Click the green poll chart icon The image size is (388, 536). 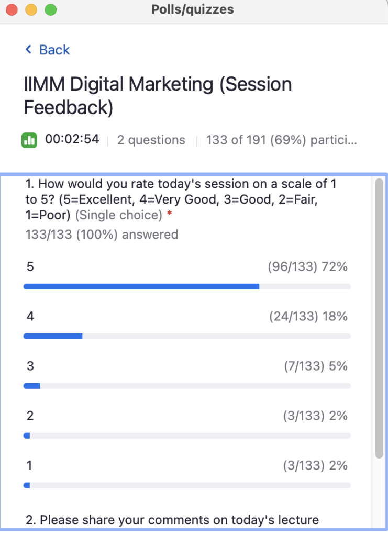[x=29, y=140]
